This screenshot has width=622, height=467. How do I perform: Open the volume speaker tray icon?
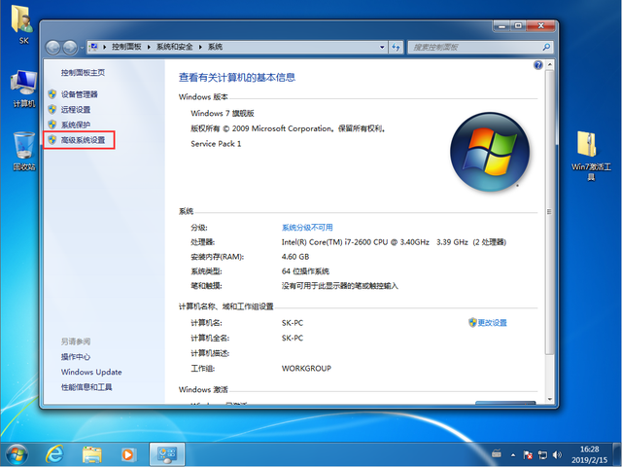pos(557,454)
